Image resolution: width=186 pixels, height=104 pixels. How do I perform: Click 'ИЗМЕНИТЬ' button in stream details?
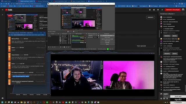[x=151, y=17]
